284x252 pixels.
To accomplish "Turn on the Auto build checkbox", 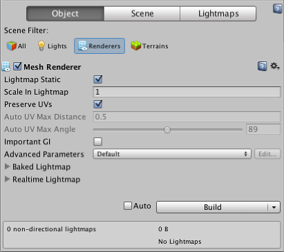I will (x=128, y=206).
